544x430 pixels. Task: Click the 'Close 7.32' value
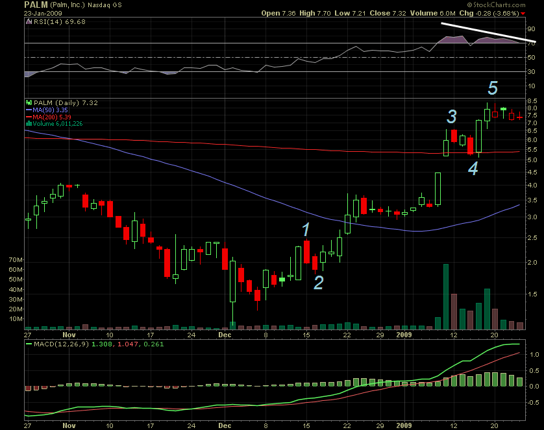[x=388, y=13]
